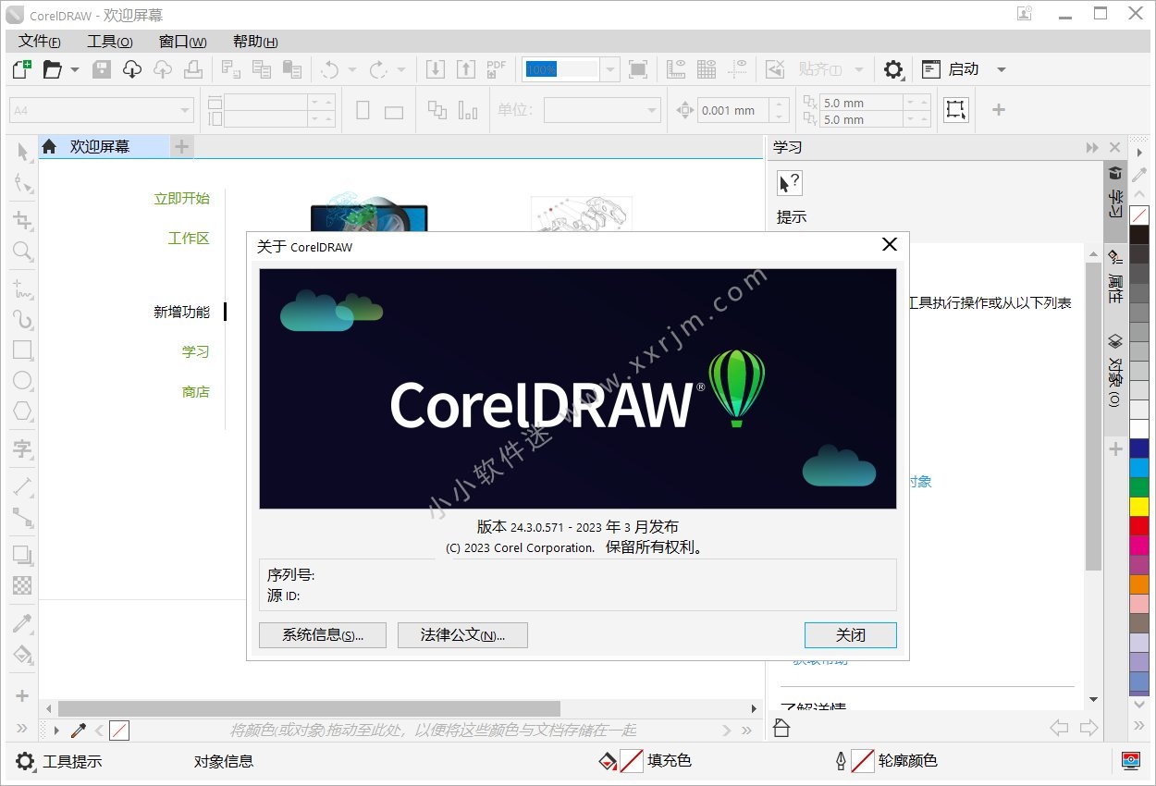This screenshot has width=1156, height=786.
Task: Click the fill bucket icon beside 填充色
Action: click(608, 761)
